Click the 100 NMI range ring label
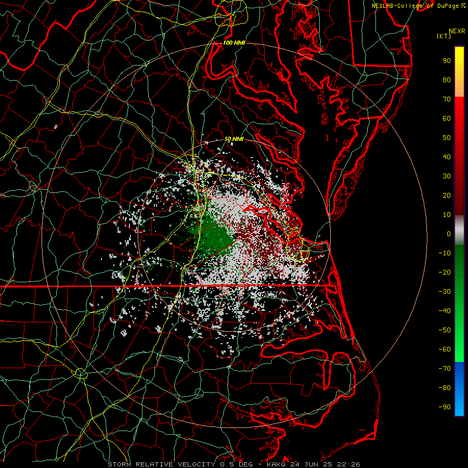This screenshot has height=468, width=468. click(x=234, y=43)
